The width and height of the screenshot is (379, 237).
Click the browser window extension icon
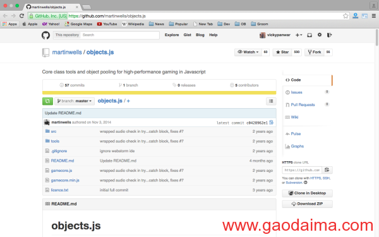point(364,16)
